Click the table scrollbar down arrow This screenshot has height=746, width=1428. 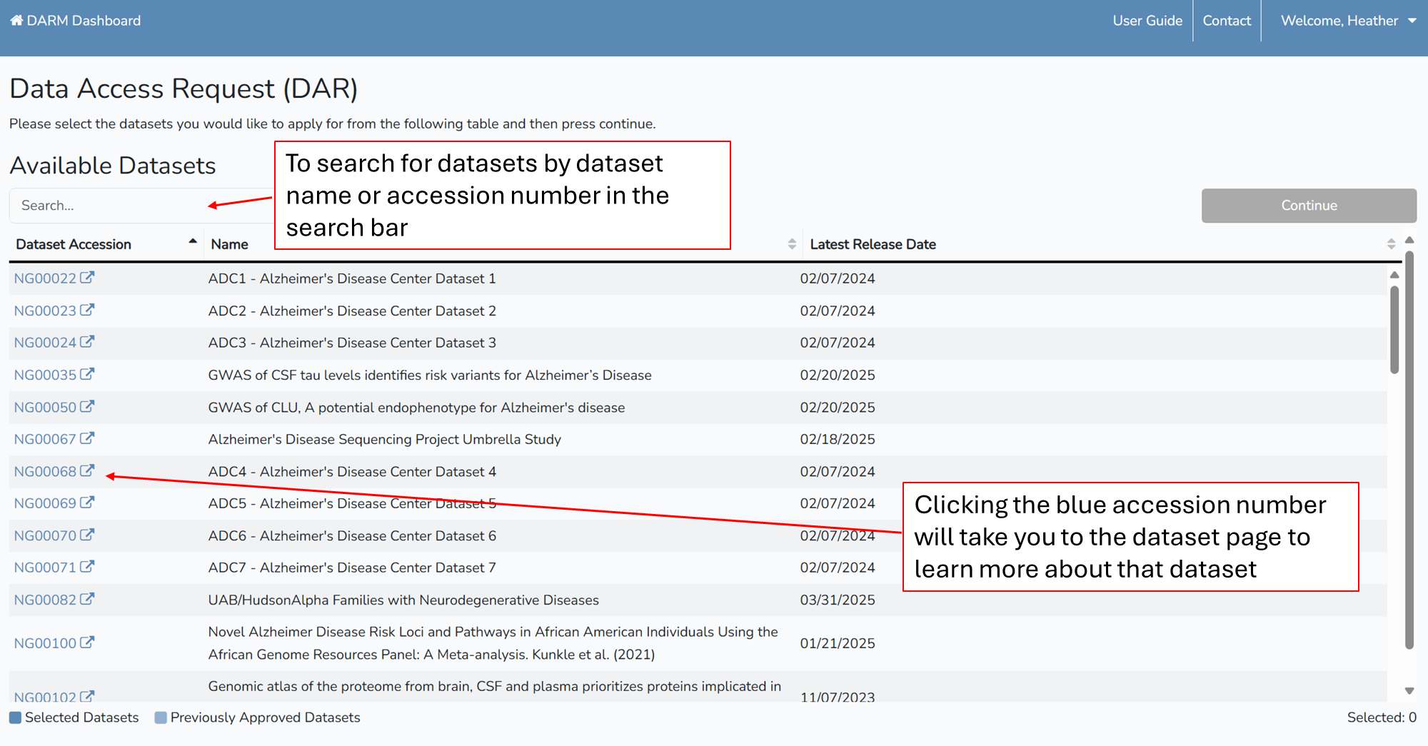tap(1409, 690)
